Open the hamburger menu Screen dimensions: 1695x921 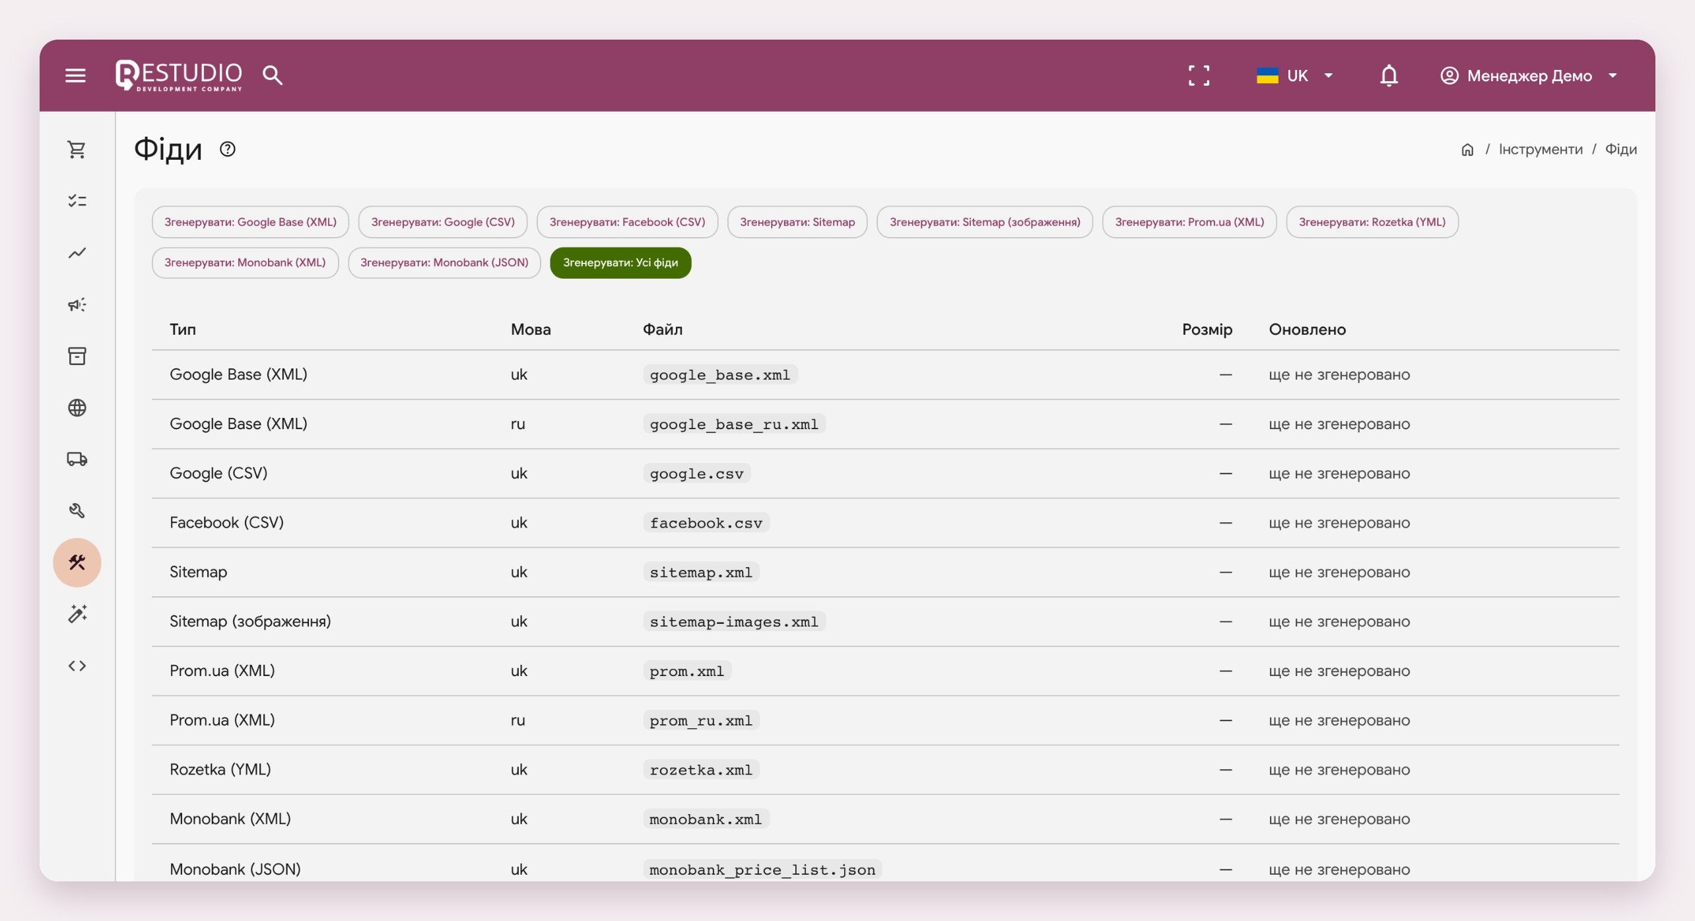[76, 75]
